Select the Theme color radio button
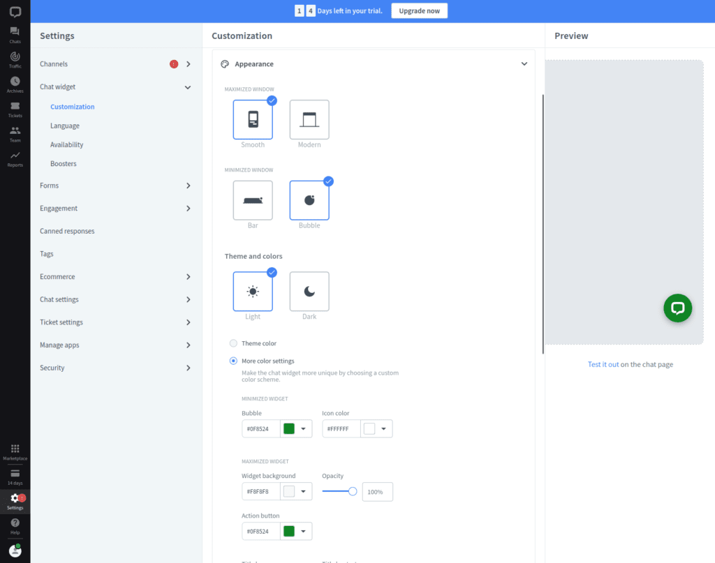The height and width of the screenshot is (563, 715). pos(233,343)
